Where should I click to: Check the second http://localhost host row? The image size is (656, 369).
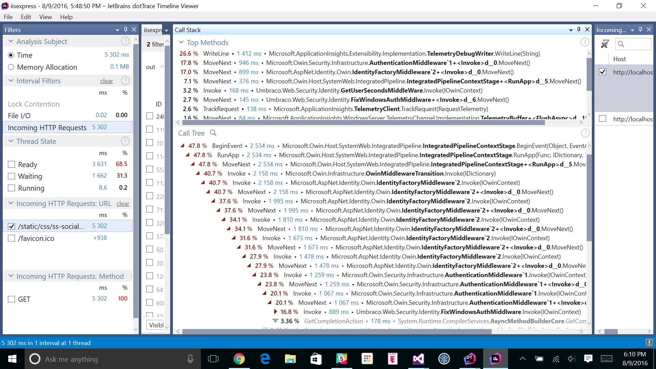click(602, 119)
